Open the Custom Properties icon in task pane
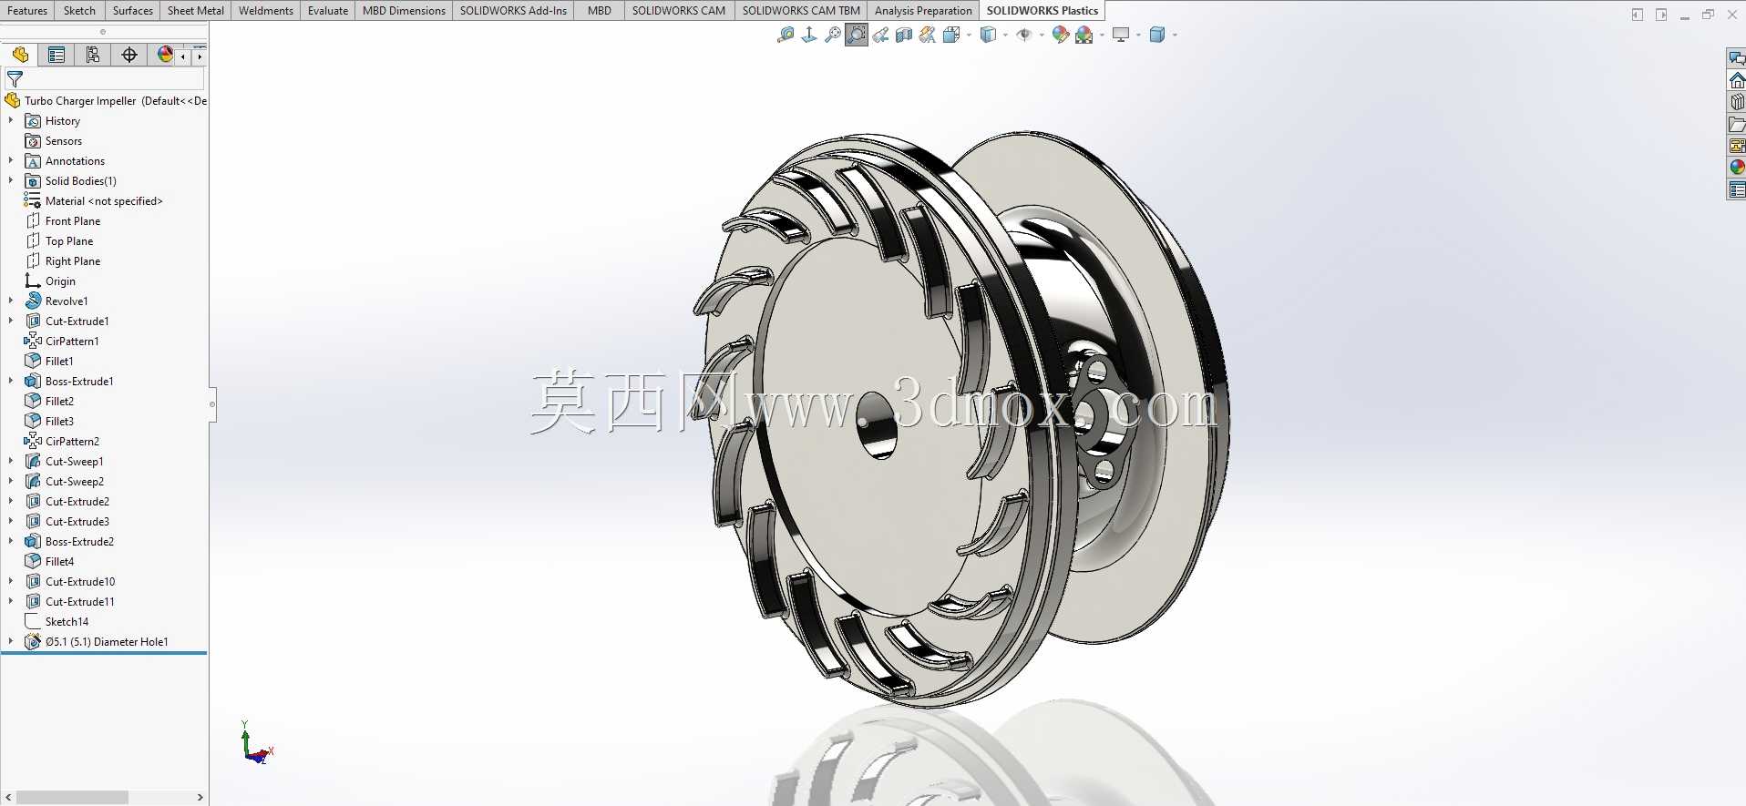 click(1737, 189)
